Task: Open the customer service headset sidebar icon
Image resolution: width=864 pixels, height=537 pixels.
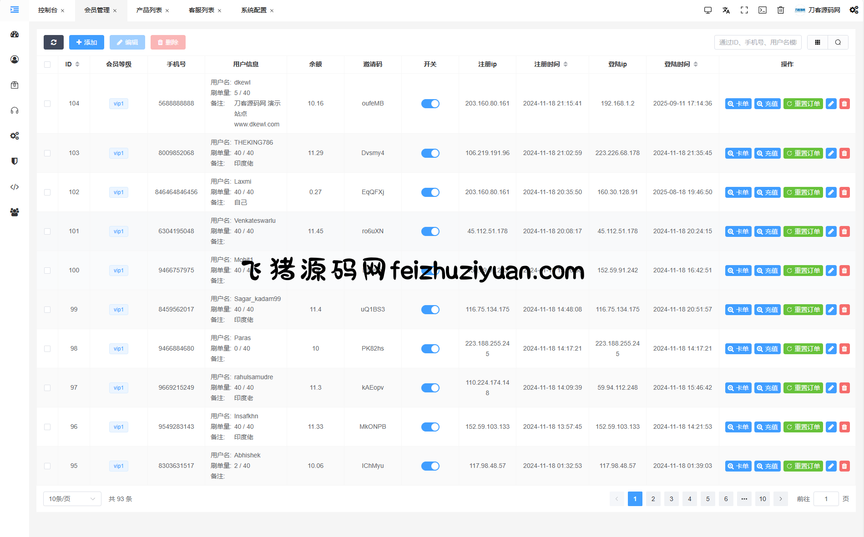Action: tap(15, 110)
